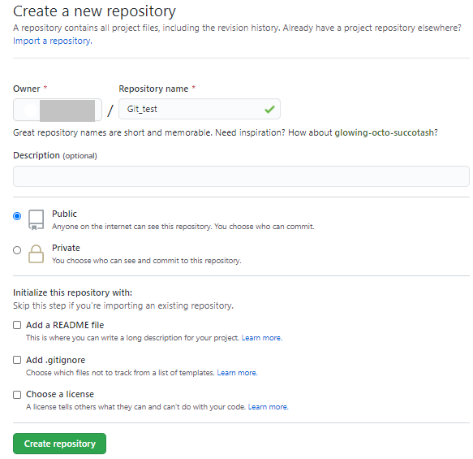
Task: Click the Add a README file label
Action: [x=65, y=325]
